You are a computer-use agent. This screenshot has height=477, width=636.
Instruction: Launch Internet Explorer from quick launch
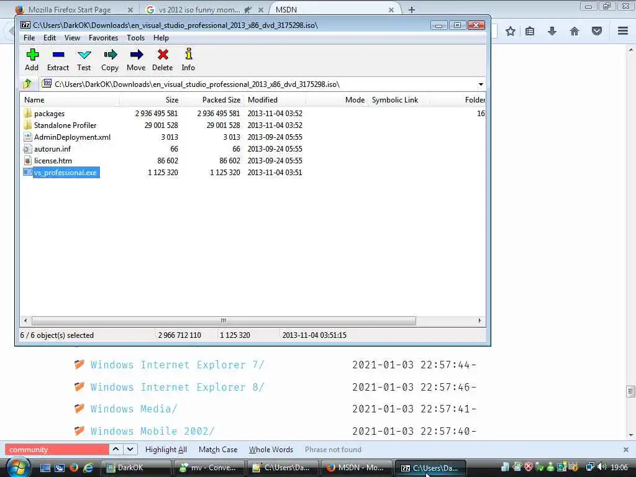(x=88, y=468)
